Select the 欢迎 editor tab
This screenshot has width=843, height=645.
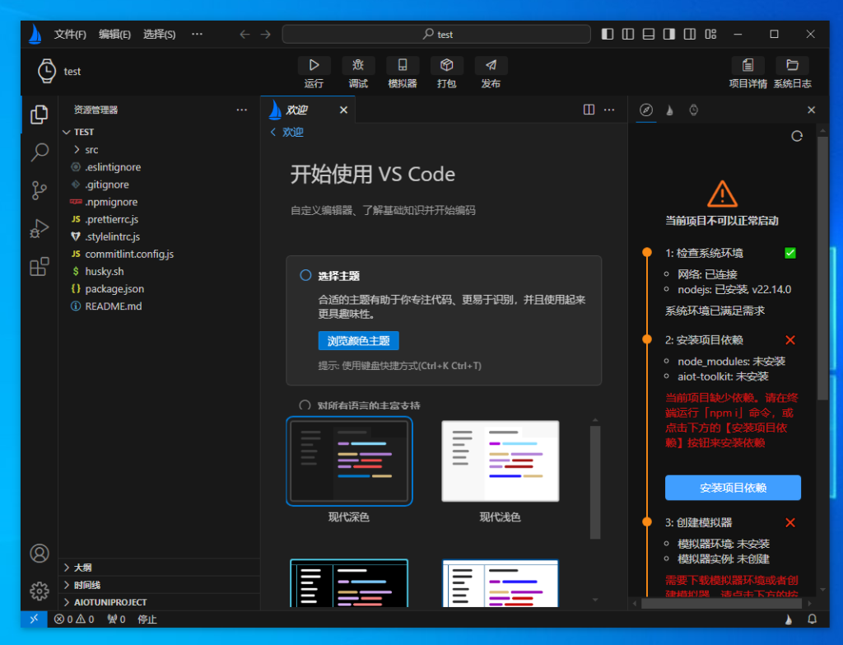[x=308, y=110]
